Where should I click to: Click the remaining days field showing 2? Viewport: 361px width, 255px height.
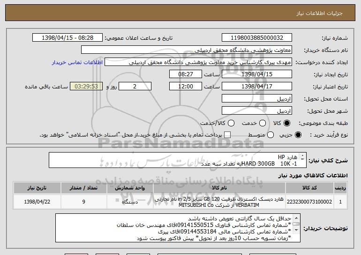(135, 87)
